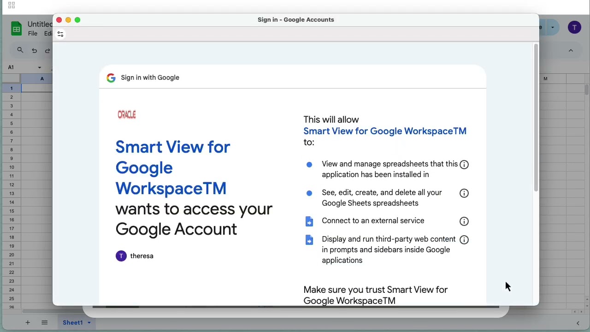Select row 1 header
The width and height of the screenshot is (590, 332).
pyautogui.click(x=12, y=88)
